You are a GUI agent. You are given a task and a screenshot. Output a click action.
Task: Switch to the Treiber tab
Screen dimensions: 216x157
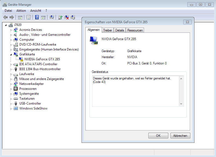pyautogui.click(x=107, y=30)
